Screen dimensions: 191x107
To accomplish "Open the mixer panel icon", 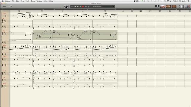I will 187,6.
